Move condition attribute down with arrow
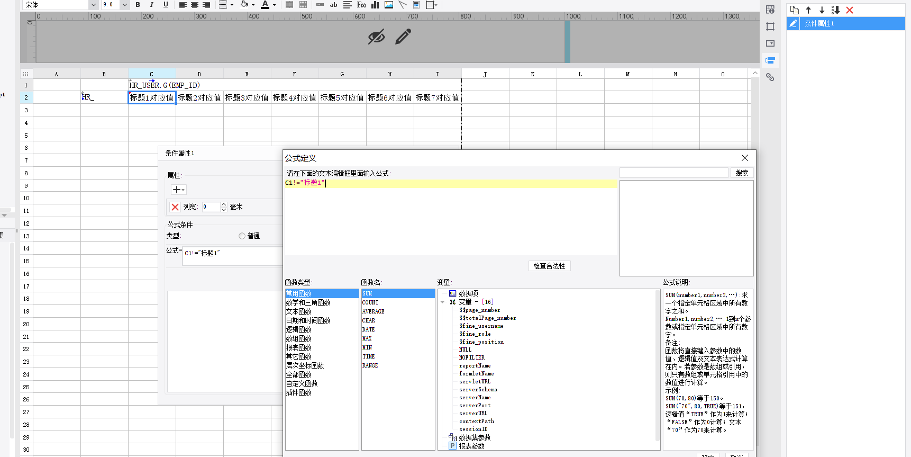This screenshot has height=457, width=911. click(x=822, y=10)
